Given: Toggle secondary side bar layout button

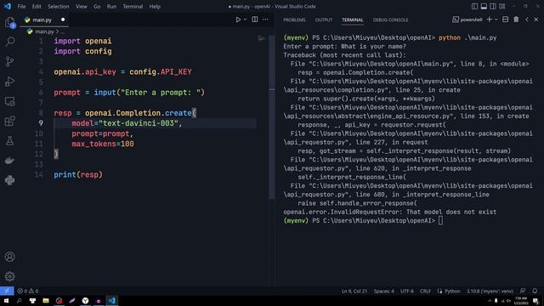Looking at the screenshot, I should [x=493, y=6].
